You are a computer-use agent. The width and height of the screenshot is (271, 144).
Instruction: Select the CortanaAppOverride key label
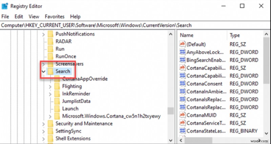tap(85, 79)
